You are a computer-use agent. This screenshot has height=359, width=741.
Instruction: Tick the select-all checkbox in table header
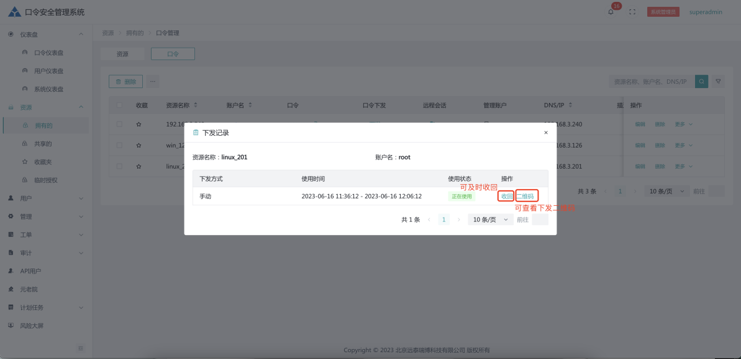(x=119, y=105)
